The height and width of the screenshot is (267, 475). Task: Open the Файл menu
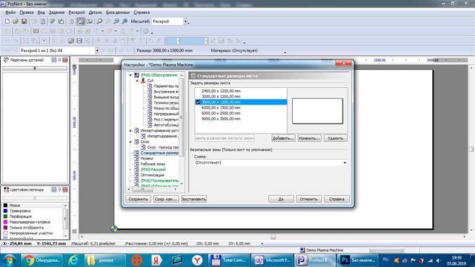point(10,12)
